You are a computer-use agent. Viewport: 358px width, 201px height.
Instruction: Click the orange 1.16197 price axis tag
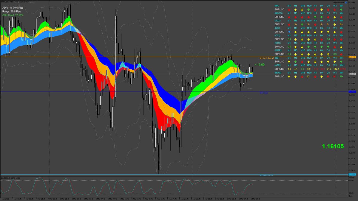[x=352, y=57]
